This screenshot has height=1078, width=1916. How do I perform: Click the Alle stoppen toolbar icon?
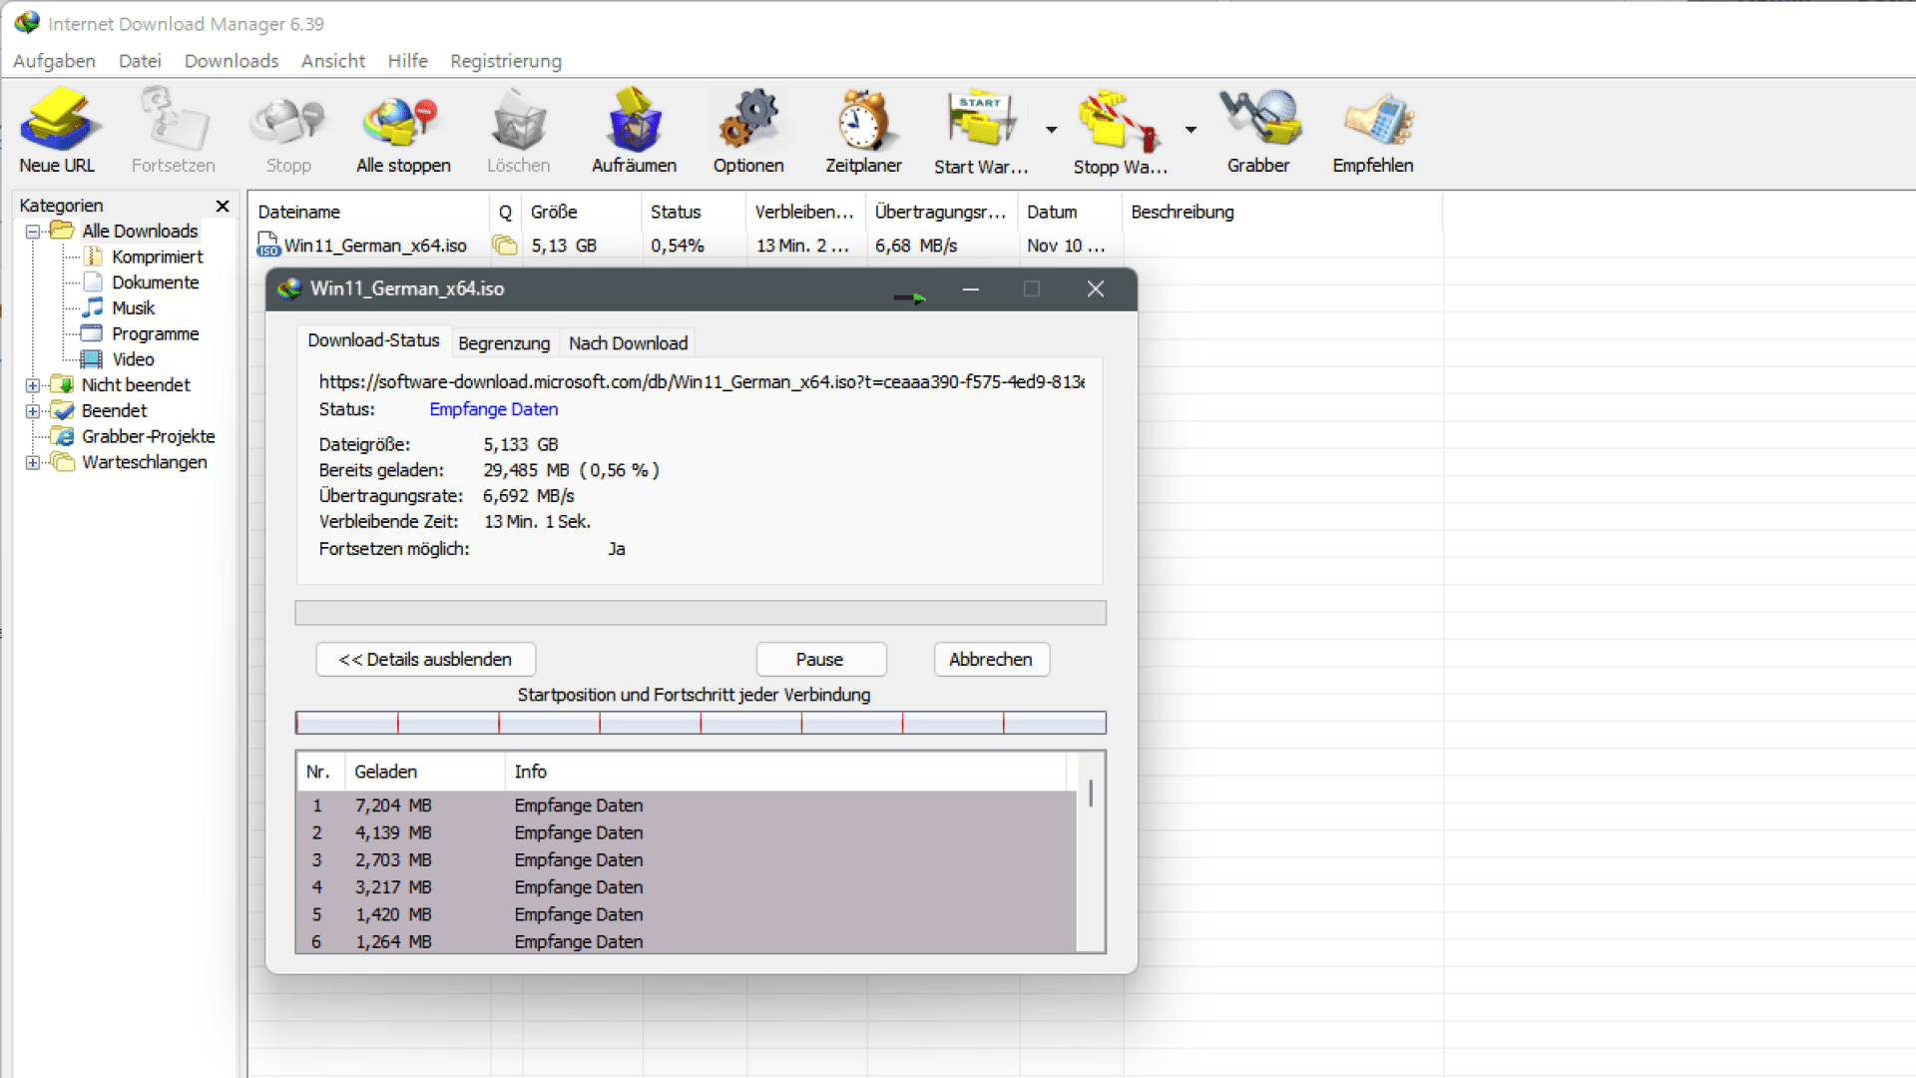point(403,131)
